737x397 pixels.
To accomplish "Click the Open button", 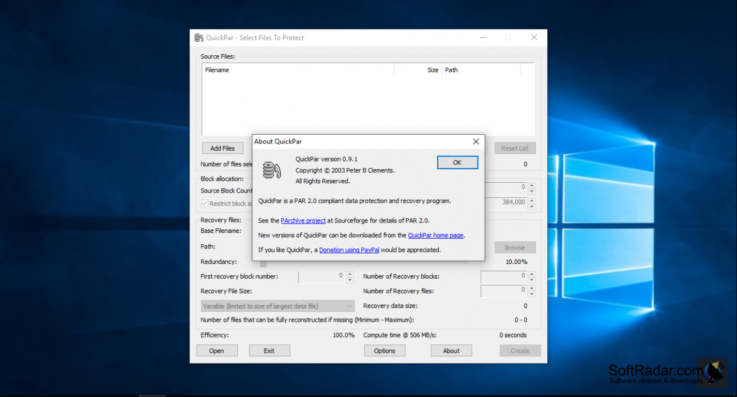I will [x=217, y=351].
